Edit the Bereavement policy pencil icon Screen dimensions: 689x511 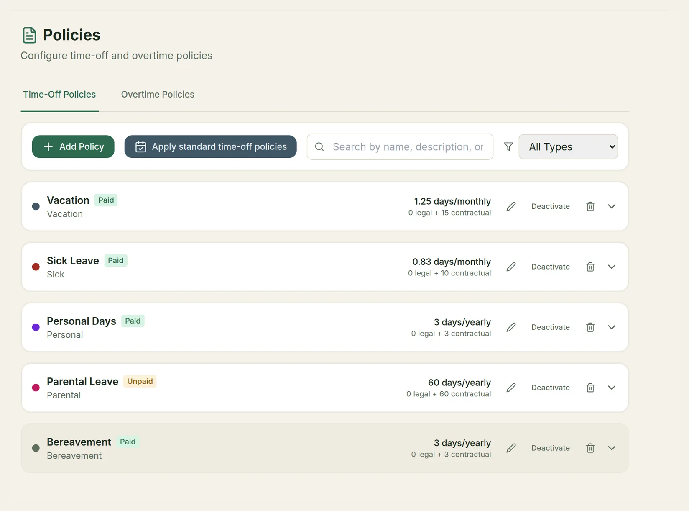click(x=511, y=448)
